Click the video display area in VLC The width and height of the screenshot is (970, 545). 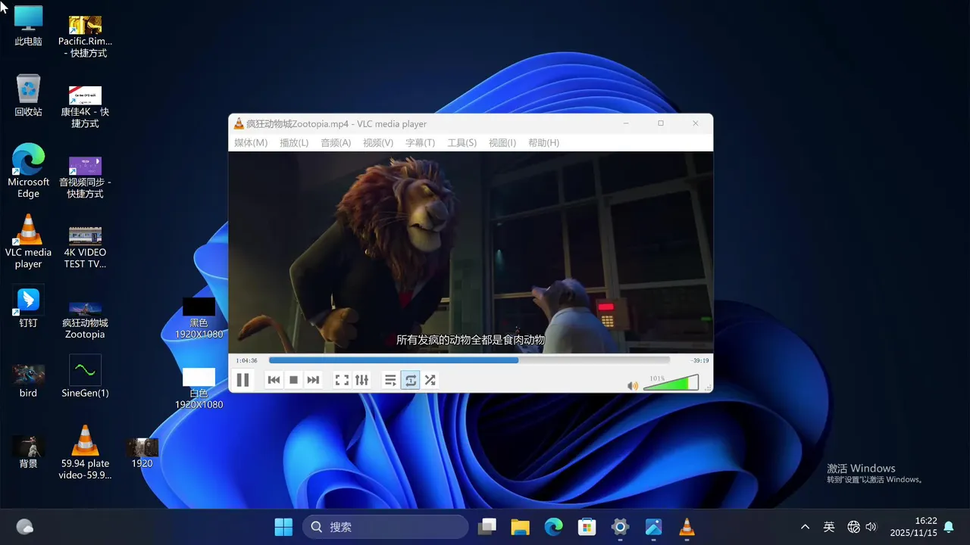click(471, 252)
